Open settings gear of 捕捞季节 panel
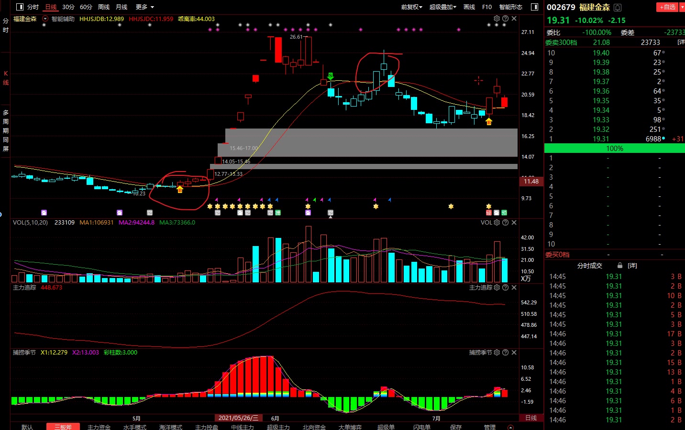The width and height of the screenshot is (685, 430). [x=497, y=353]
